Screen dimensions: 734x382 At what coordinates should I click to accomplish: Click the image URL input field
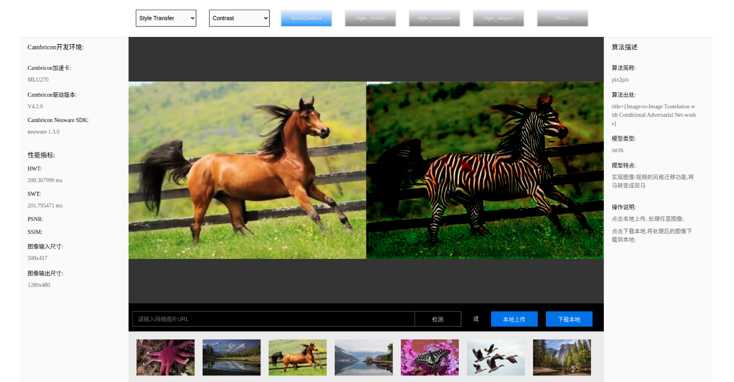[x=273, y=319]
